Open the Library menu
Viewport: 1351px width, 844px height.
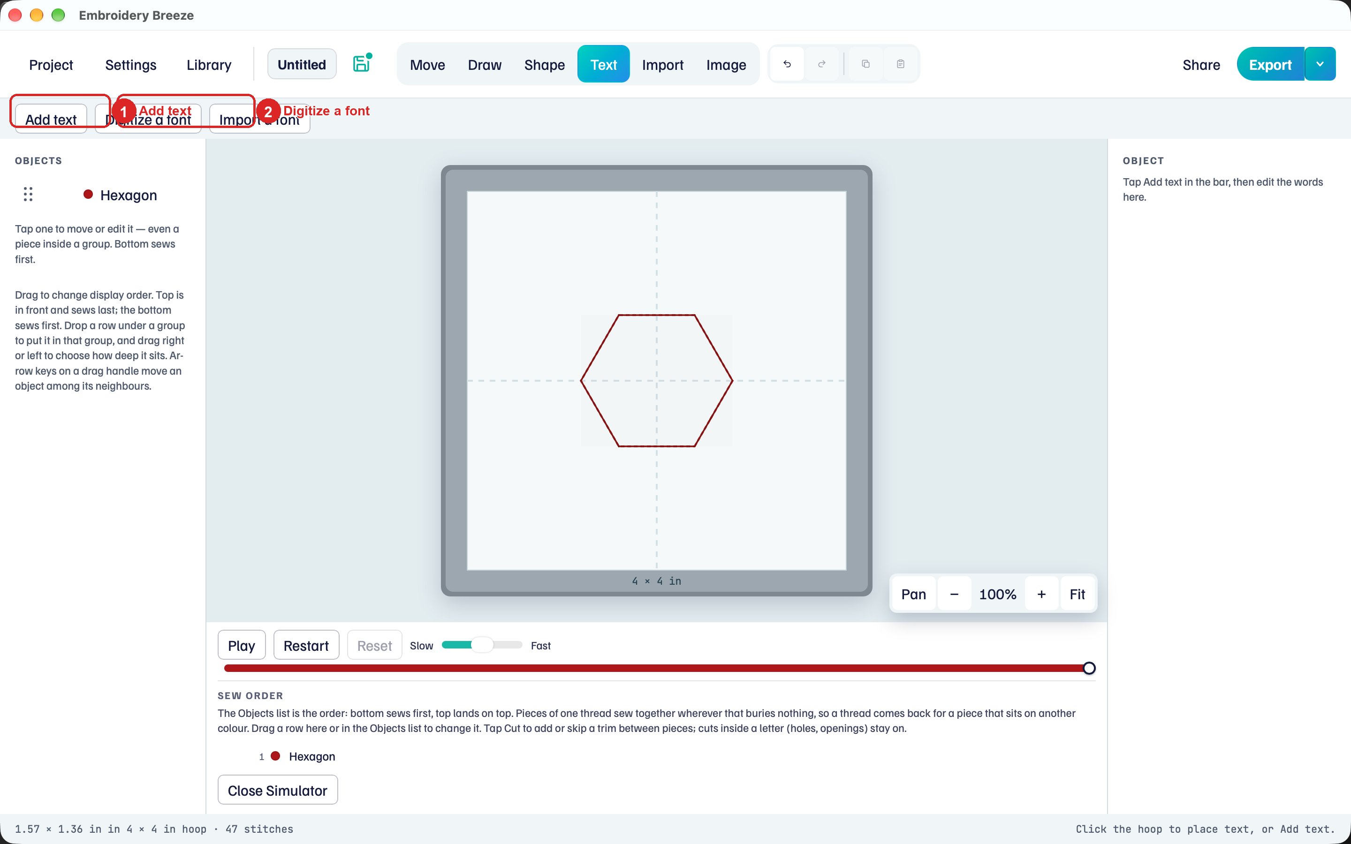pos(209,65)
